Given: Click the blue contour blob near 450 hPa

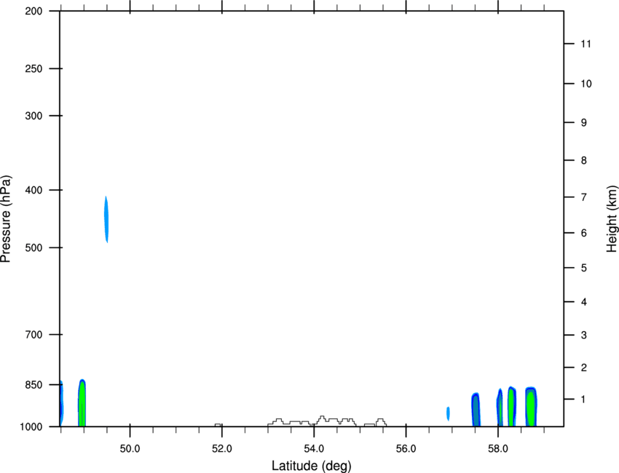Looking at the screenshot, I should coord(106,219).
